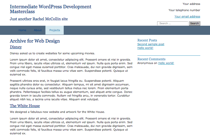Click the 'Recent Comments' widget heading

(151, 59)
